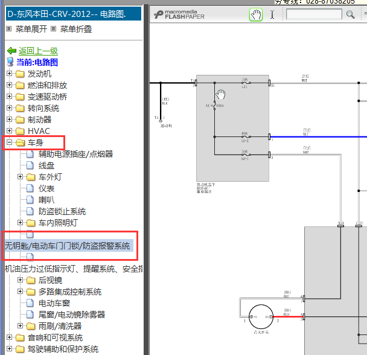Click the 转向系统 folder icon
Viewport: 367px width, 355px height.
(20, 108)
